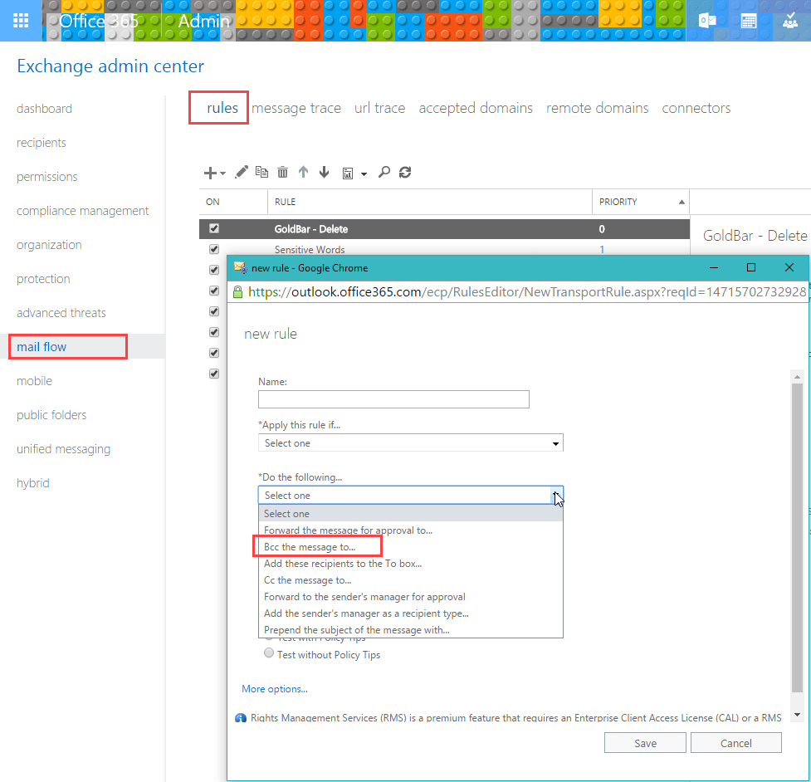Screen dimensions: 811x782
Task: Open unified messaging in left navigation
Action: [64, 449]
